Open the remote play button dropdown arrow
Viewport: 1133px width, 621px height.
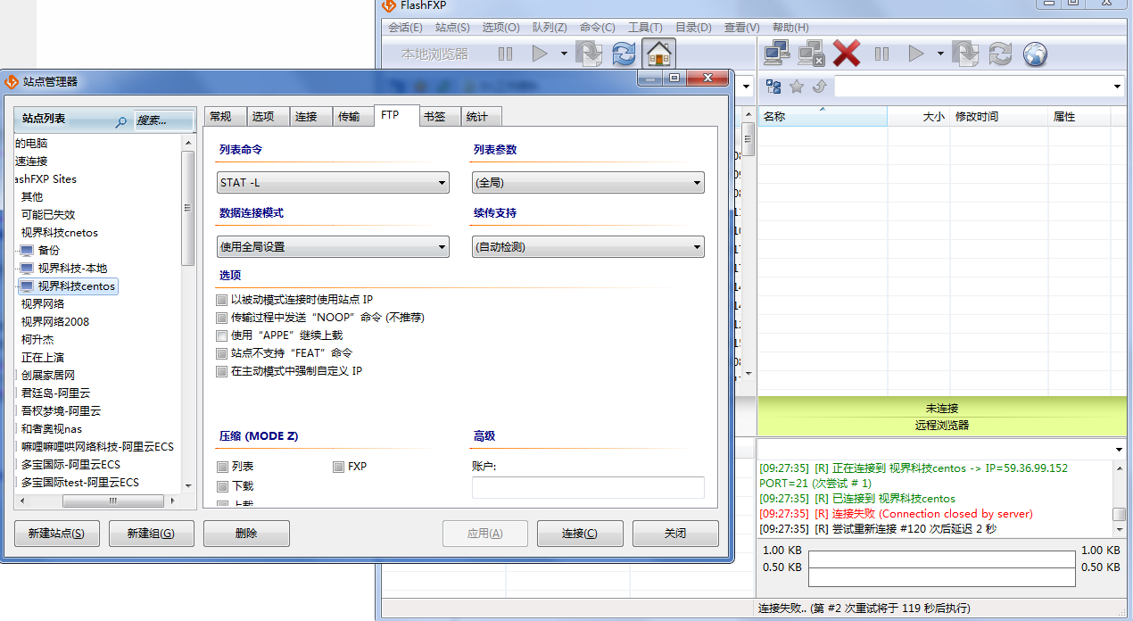point(940,54)
